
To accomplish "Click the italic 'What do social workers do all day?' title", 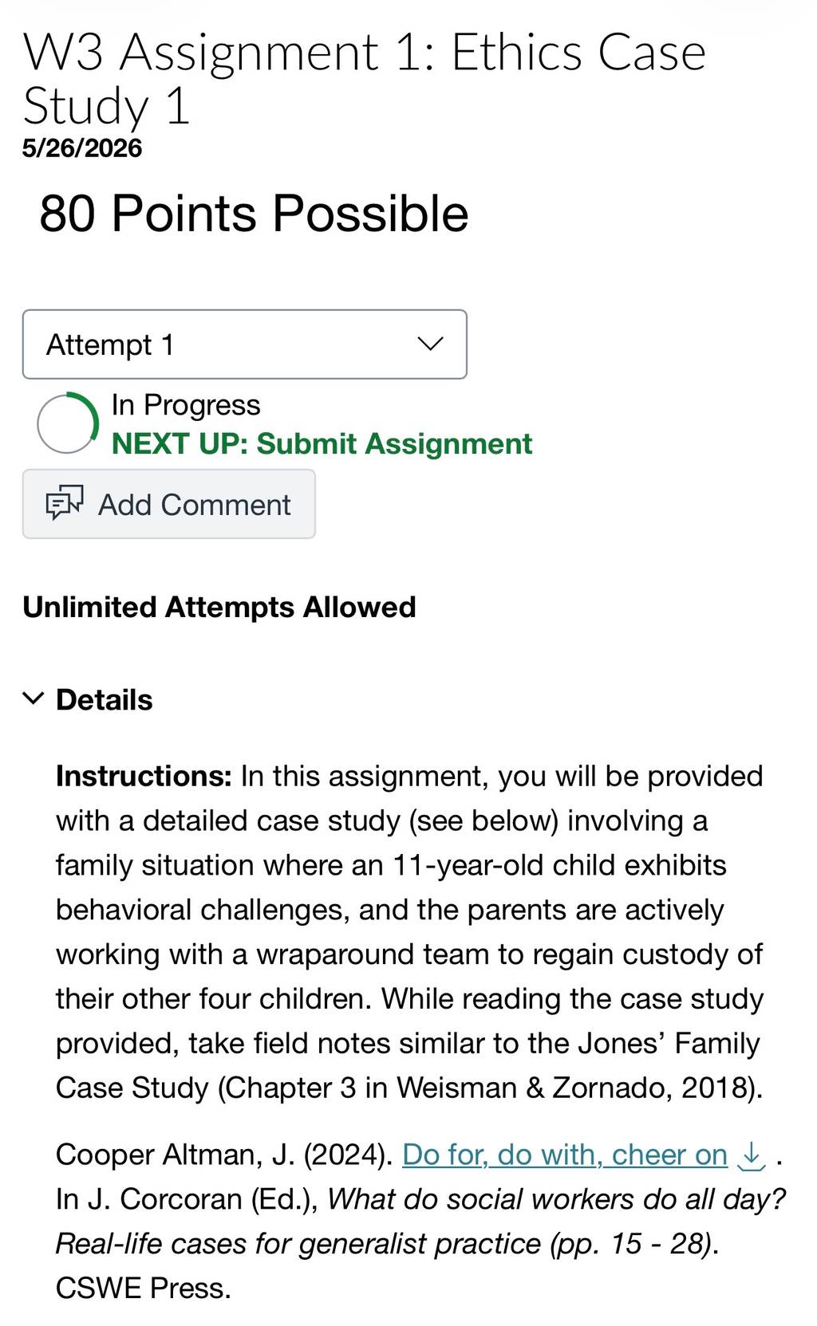I will tap(557, 1199).
